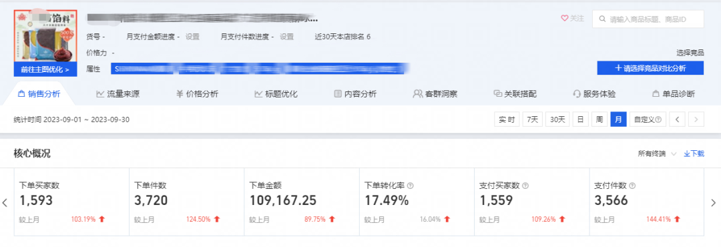Open the 选择竞品 selector

pos(690,53)
